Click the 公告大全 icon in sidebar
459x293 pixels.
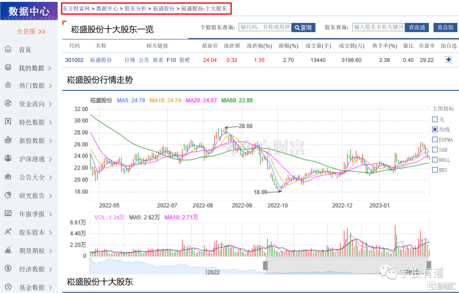(x=8, y=177)
